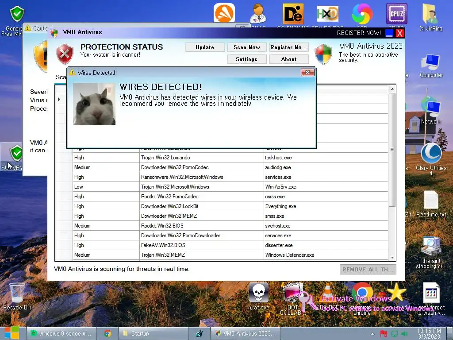This screenshot has width=453, height=340.
Task: Click the About button
Action: point(289,59)
